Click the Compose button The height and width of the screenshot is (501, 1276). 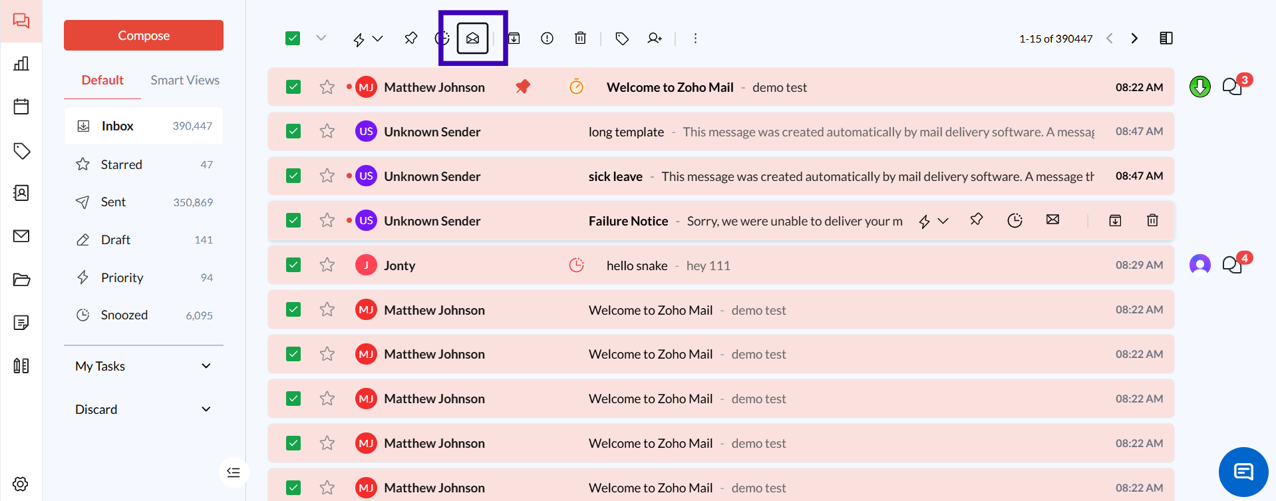click(144, 35)
